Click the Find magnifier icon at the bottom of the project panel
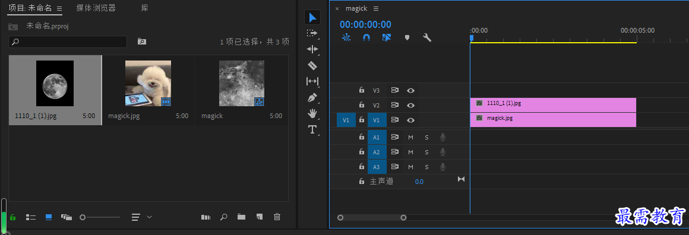Screen dimensions: 689x235 (x=224, y=217)
